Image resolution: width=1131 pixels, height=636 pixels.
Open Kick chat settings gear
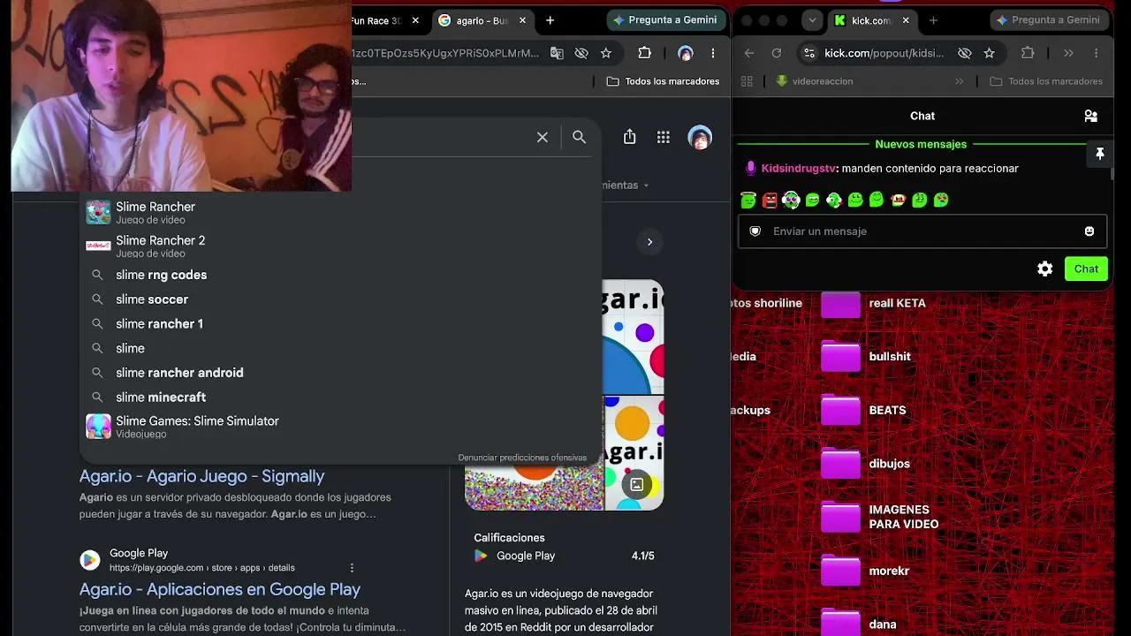point(1045,269)
